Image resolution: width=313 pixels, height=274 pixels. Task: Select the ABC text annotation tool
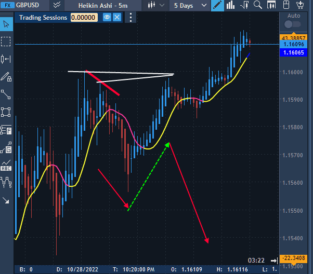coord(6,166)
